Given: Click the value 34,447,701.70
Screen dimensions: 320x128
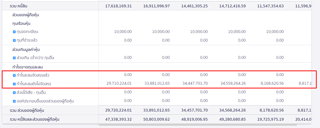Looking at the screenshot, I should point(195,83).
